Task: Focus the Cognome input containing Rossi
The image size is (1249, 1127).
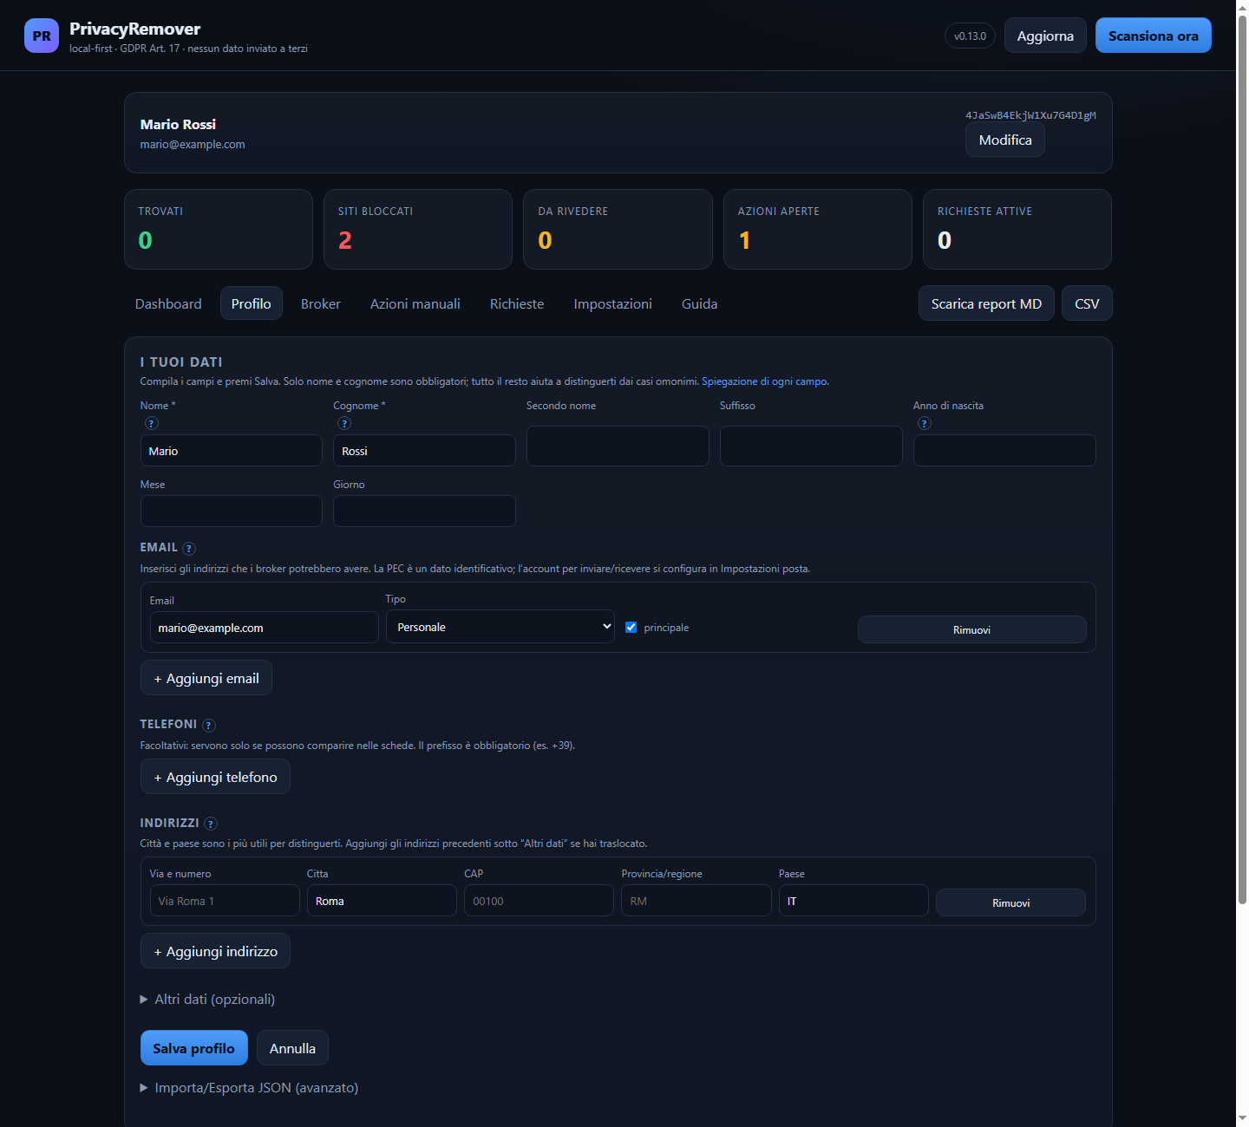Action: (424, 451)
